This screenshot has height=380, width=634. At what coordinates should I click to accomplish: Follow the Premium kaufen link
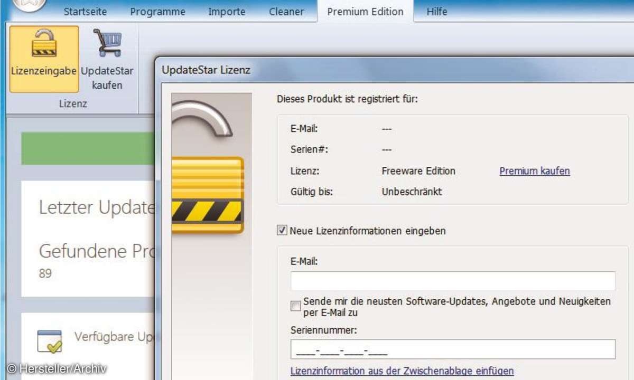pyautogui.click(x=535, y=170)
